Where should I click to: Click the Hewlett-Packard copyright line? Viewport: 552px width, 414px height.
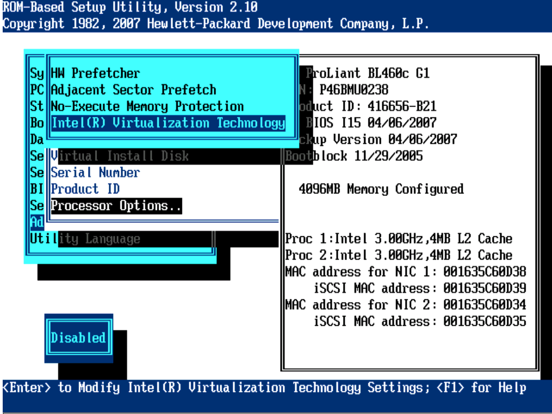(216, 24)
